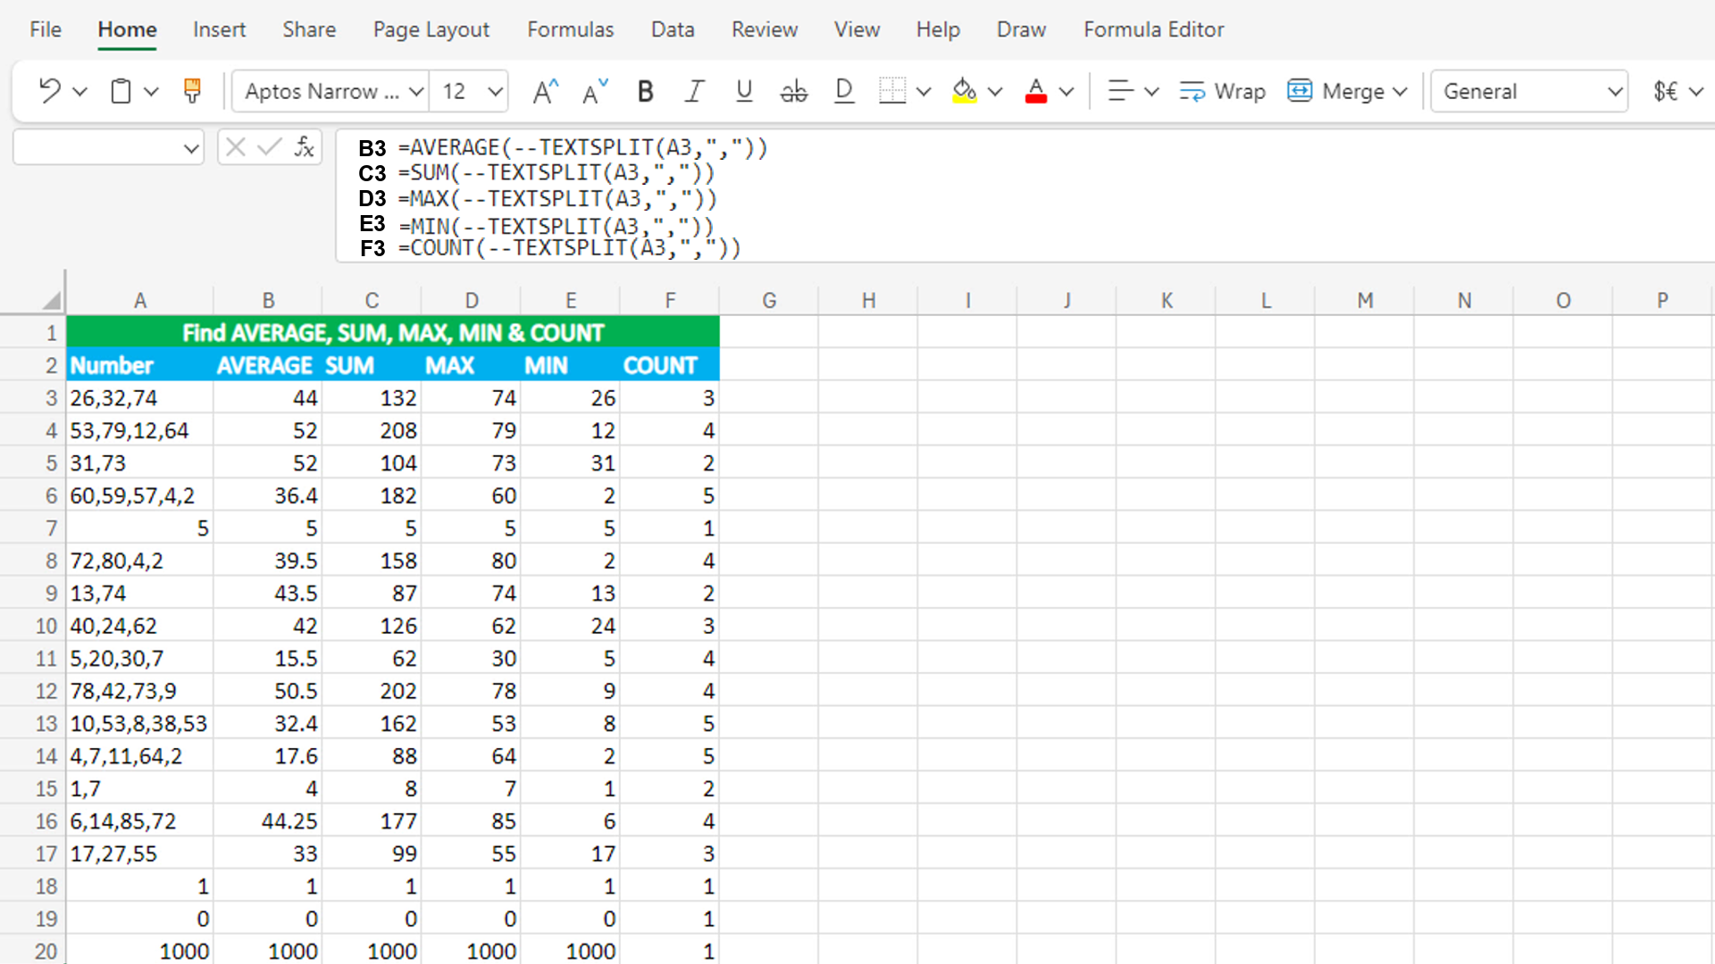Increase font size with the larger A icon
This screenshot has height=964, width=1715.
(545, 91)
